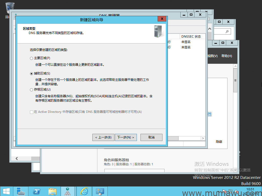The width and height of the screenshot is (262, 196).
Task: Open the 视图(V) menu
Action: [x=212, y=56]
